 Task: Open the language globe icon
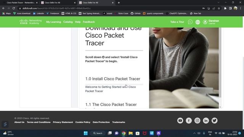point(197,22)
